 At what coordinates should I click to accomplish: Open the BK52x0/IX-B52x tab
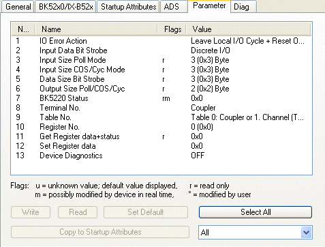(x=66, y=6)
